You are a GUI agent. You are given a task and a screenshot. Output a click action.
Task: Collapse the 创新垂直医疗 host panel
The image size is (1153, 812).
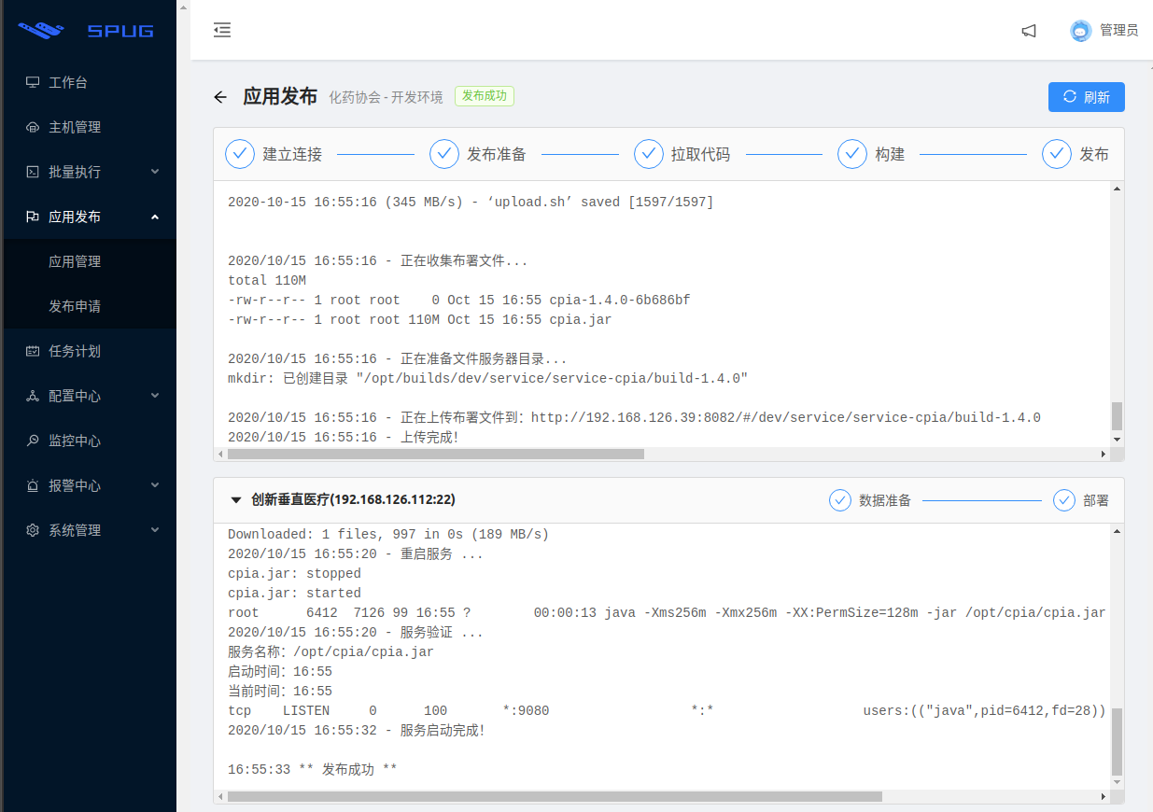(x=236, y=500)
